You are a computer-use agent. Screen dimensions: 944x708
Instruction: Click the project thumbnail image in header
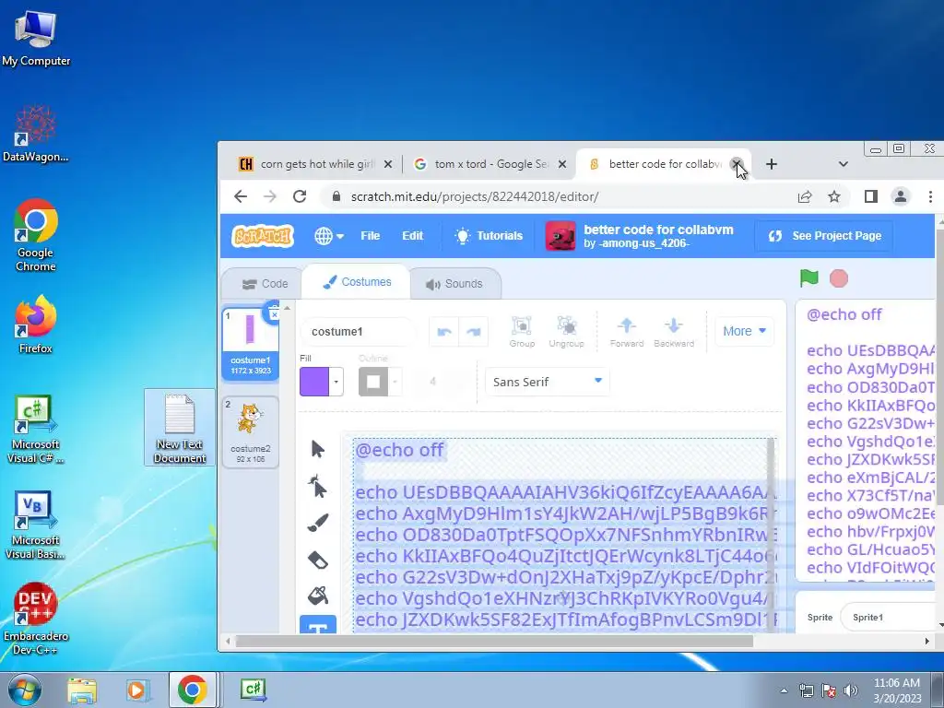tap(560, 236)
